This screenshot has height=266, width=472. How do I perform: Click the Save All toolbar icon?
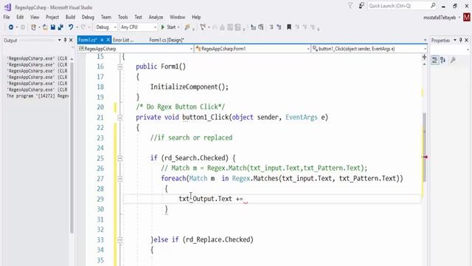click(60, 27)
